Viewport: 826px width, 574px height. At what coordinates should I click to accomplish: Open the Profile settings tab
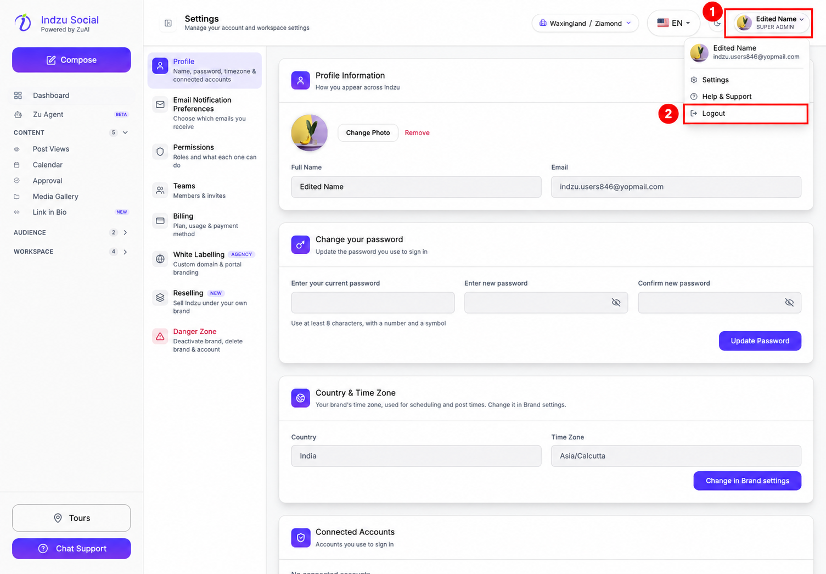point(205,70)
